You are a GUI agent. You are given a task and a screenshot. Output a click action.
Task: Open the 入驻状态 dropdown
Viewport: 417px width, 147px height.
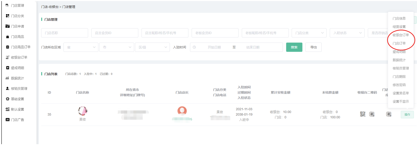tap(347, 33)
